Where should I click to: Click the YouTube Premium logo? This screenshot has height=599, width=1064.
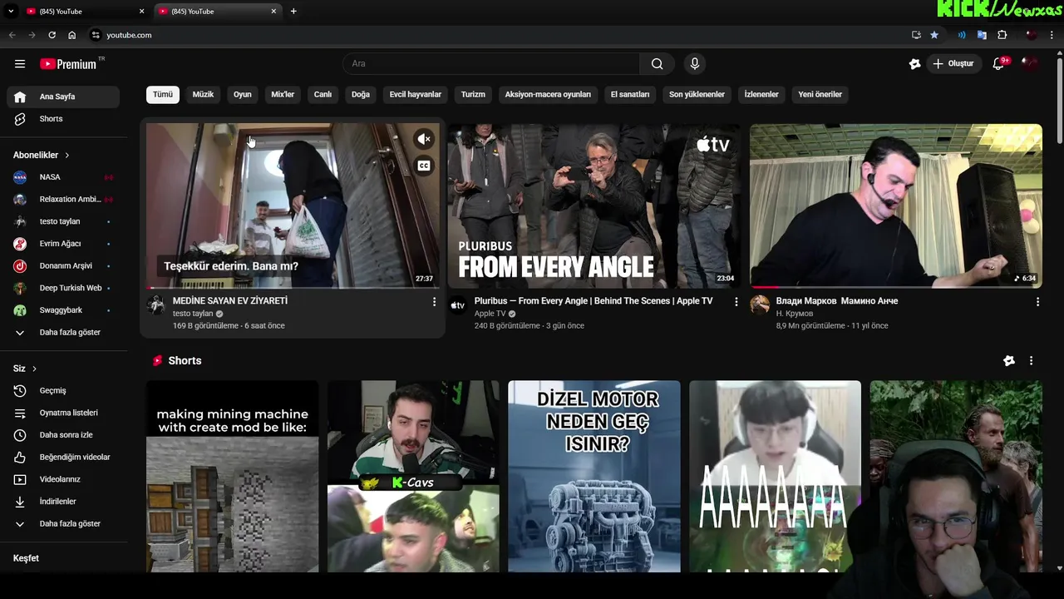coord(69,64)
